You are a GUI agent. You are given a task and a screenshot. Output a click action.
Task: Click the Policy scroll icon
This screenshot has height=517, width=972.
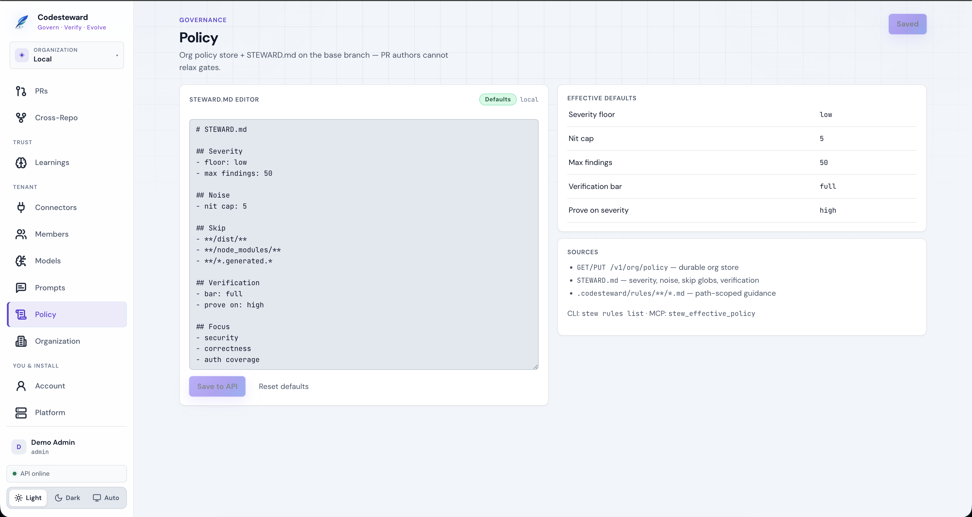(x=21, y=315)
